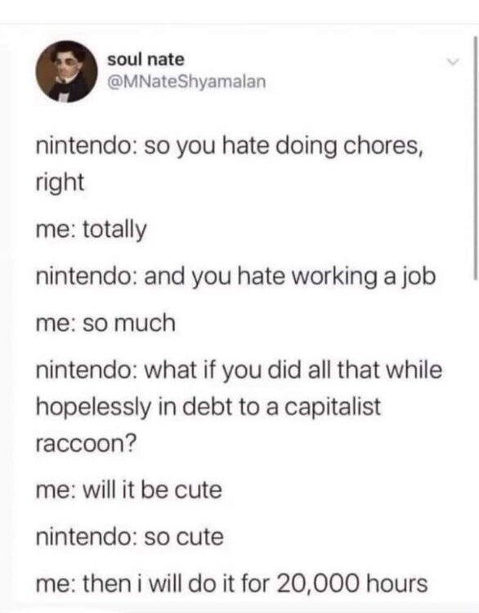The width and height of the screenshot is (479, 613).
Task: Click the line 'nintendo: so you hate doing chores,'
Action: click(230, 147)
